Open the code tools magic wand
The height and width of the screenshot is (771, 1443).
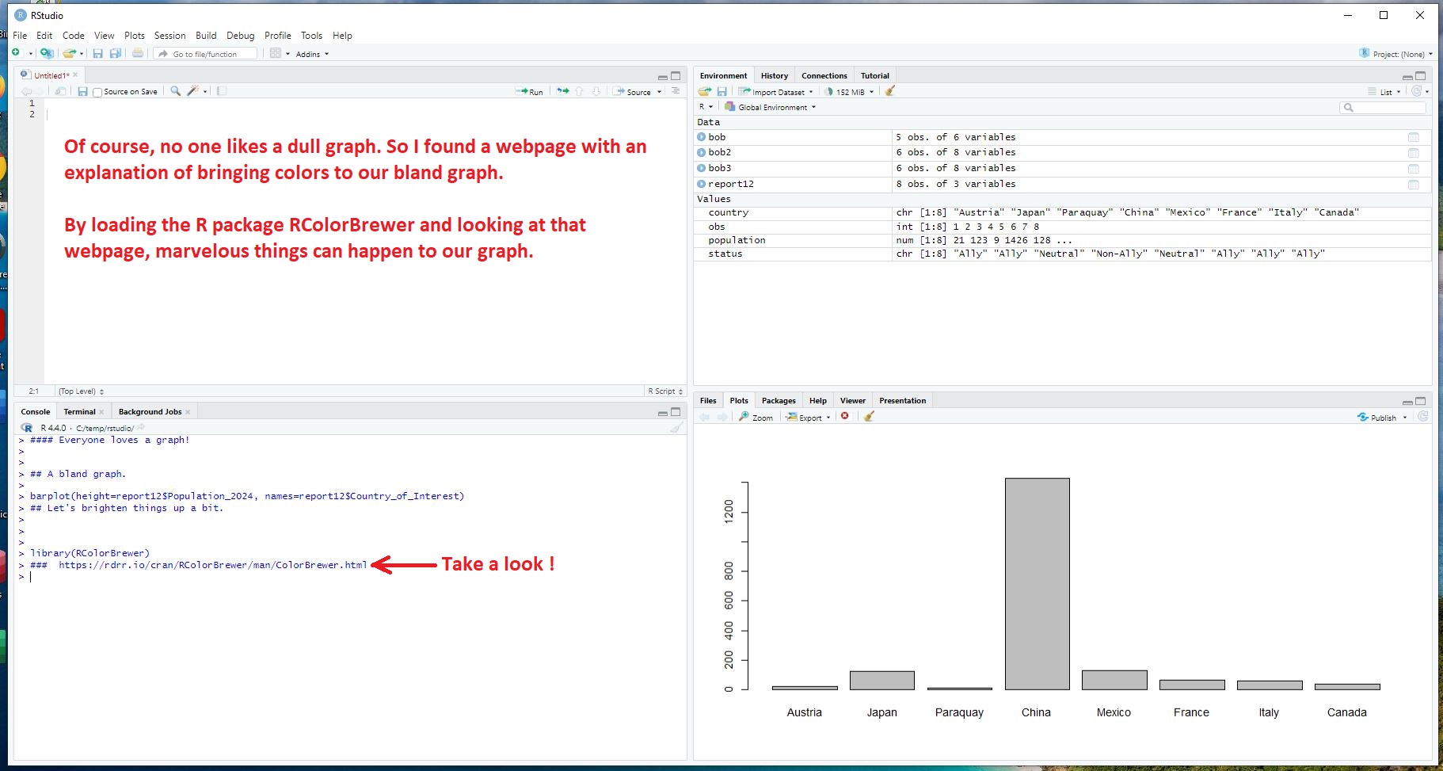(192, 91)
